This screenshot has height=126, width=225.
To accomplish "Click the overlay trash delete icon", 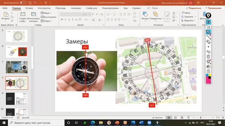I will click(x=208, y=57).
